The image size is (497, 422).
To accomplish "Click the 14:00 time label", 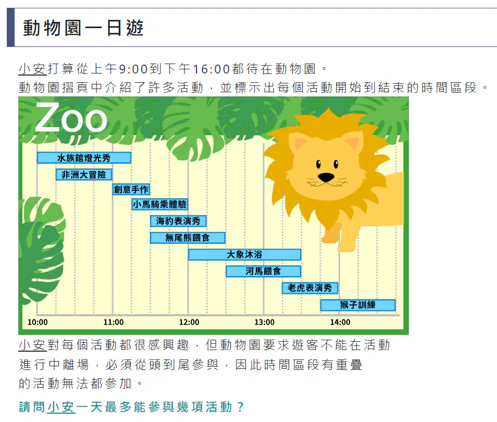I will click(340, 322).
